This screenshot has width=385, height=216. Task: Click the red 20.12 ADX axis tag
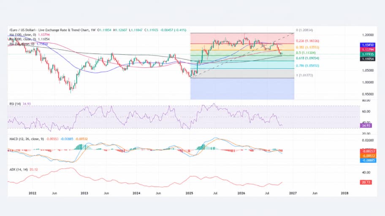tap(366, 182)
